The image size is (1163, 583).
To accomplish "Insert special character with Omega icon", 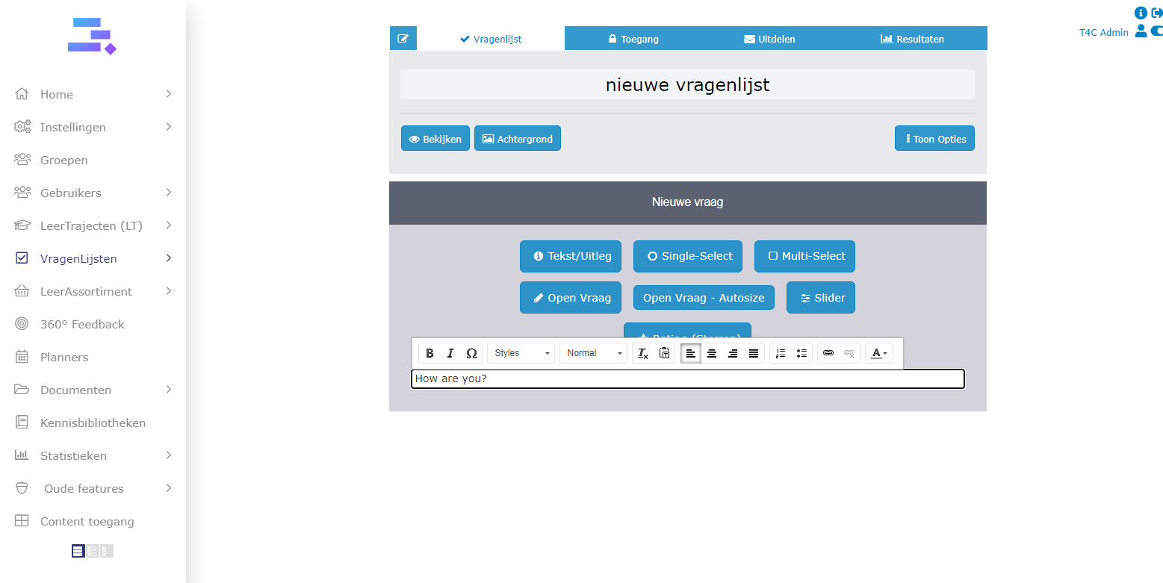I will [471, 353].
